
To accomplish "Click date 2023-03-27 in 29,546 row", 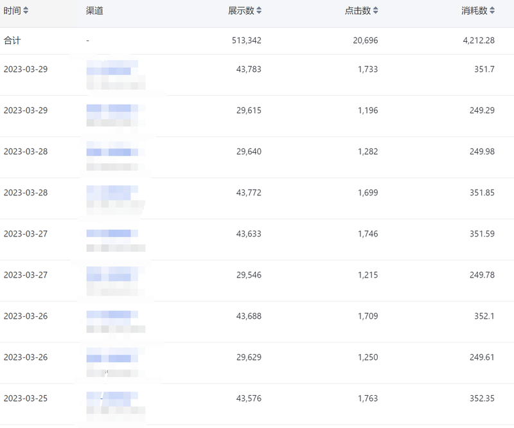I will (26, 275).
